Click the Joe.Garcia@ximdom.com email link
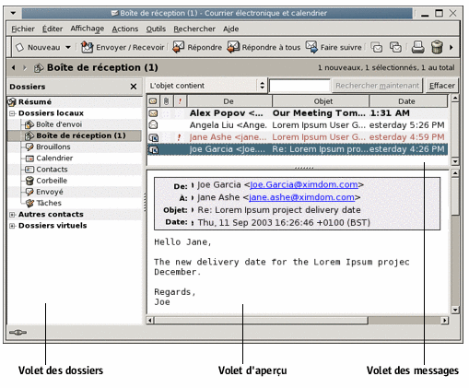The height and width of the screenshot is (388, 469). point(304,184)
